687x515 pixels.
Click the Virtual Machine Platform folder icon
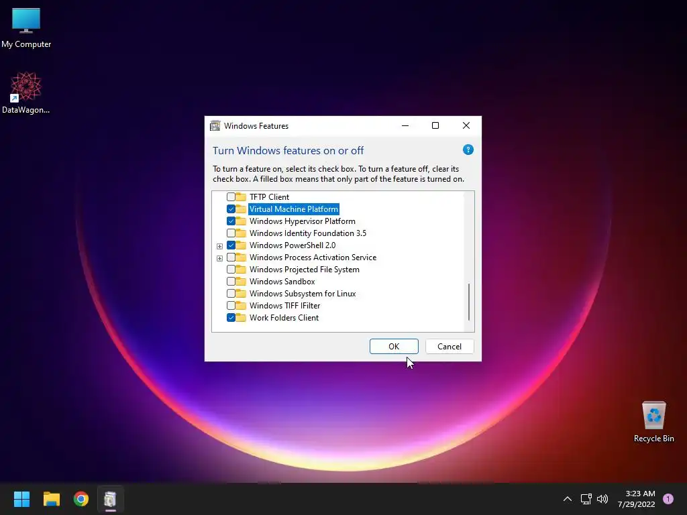241,209
